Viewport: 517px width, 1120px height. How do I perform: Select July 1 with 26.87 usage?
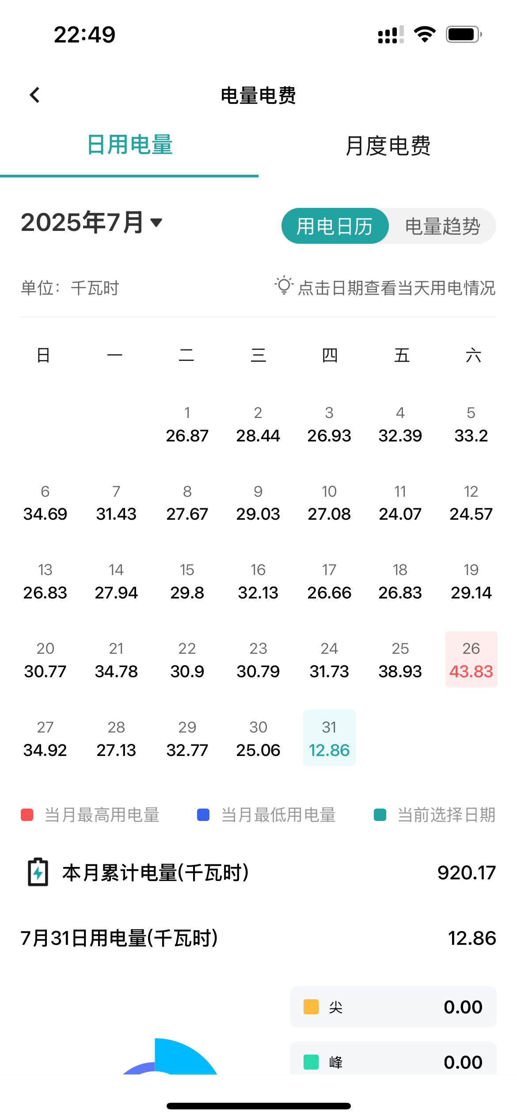pos(187,424)
